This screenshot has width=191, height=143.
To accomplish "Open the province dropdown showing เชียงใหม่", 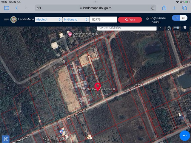I will pyautogui.click(x=48, y=20).
